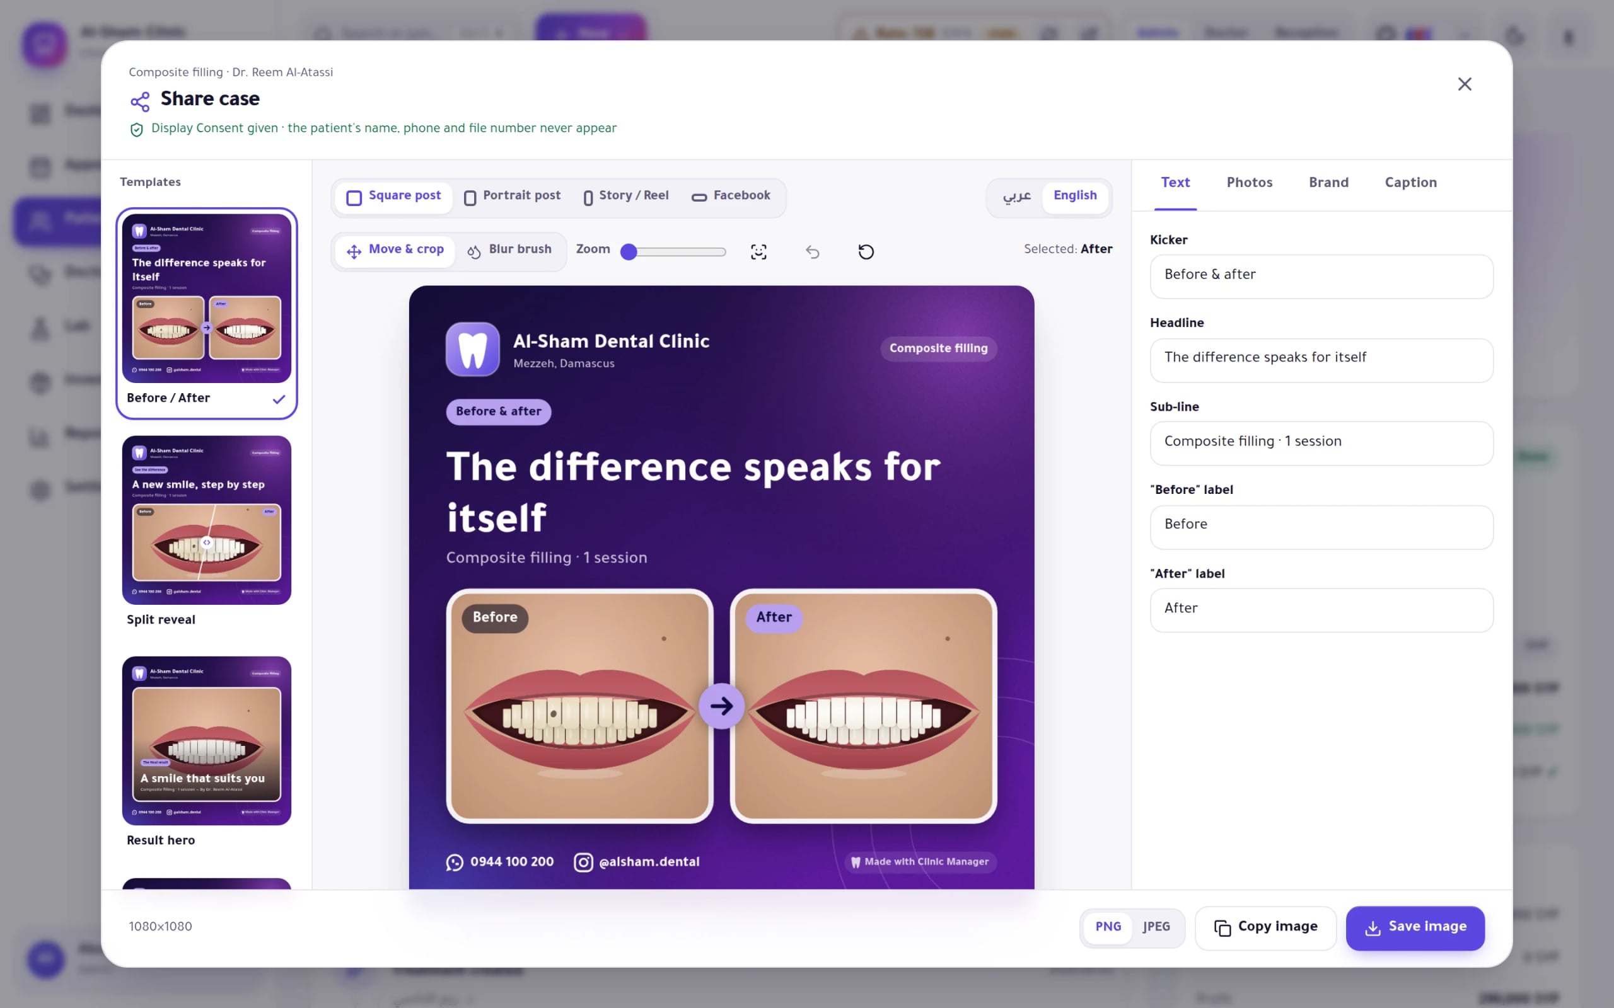Choose the Facebook format
Screen dimensions: 1614x1008
pos(731,197)
